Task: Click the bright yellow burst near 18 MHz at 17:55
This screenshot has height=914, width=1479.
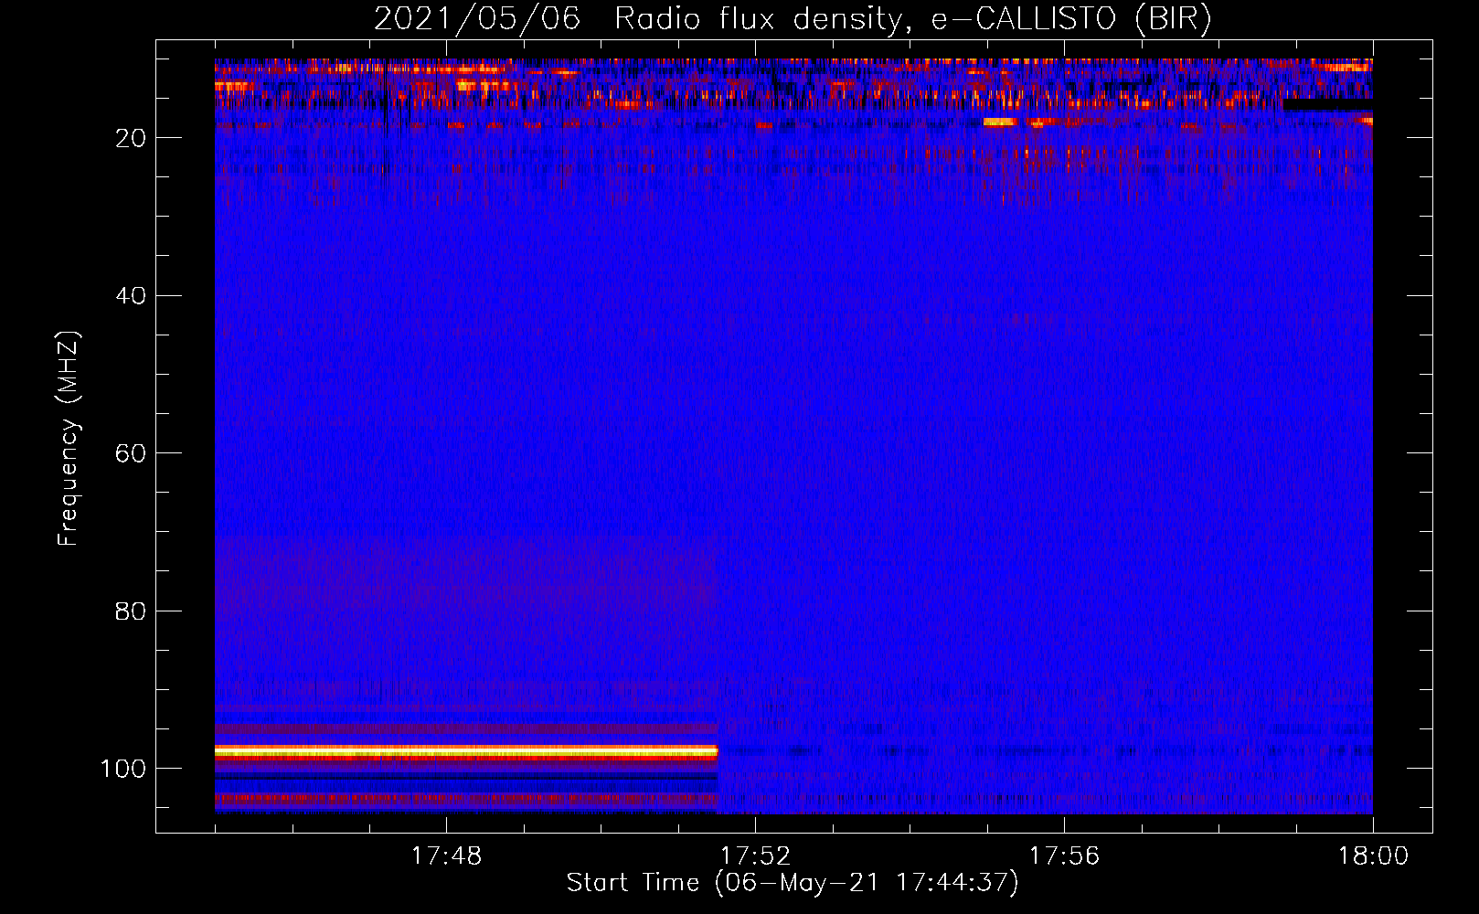Action: [x=1000, y=122]
